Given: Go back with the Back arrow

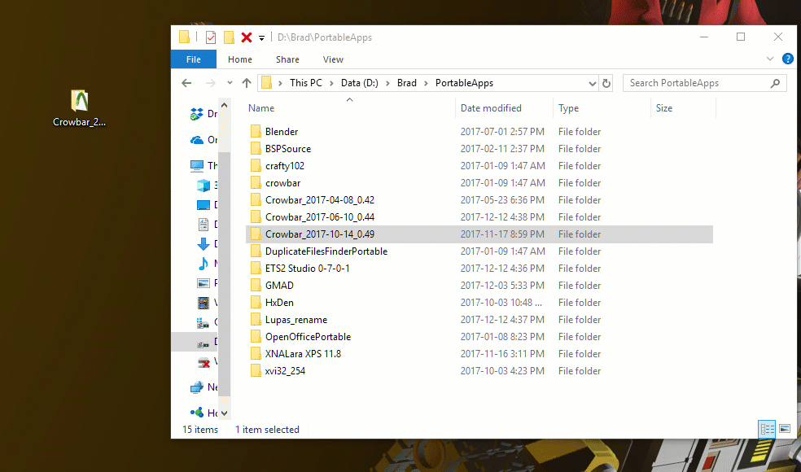Looking at the screenshot, I should [186, 83].
